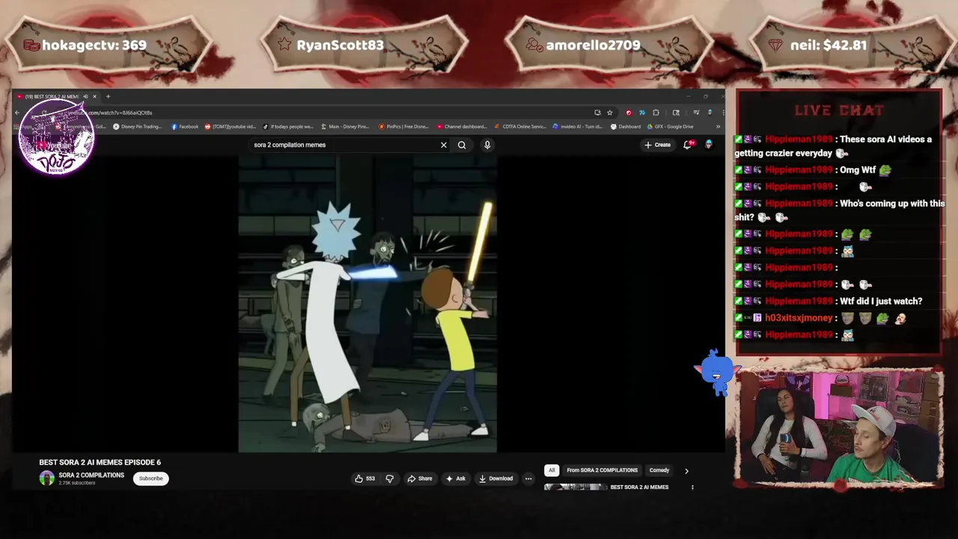
Task: Click the install app icon in address bar
Action: [x=597, y=112]
